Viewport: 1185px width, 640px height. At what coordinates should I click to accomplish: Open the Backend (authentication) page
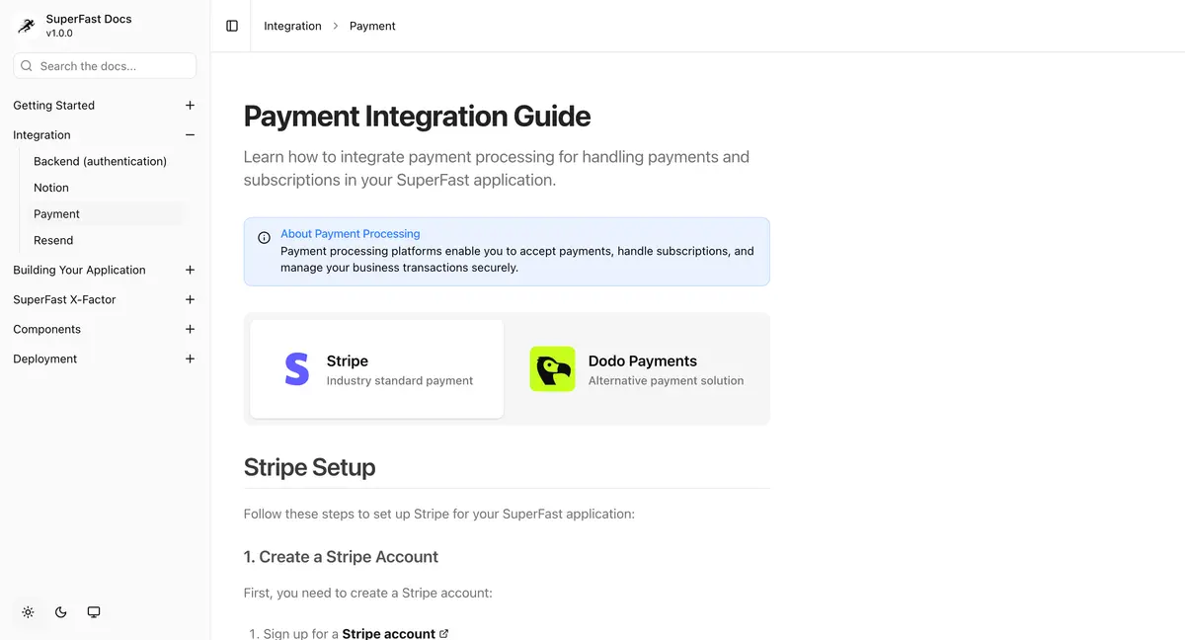click(x=100, y=160)
